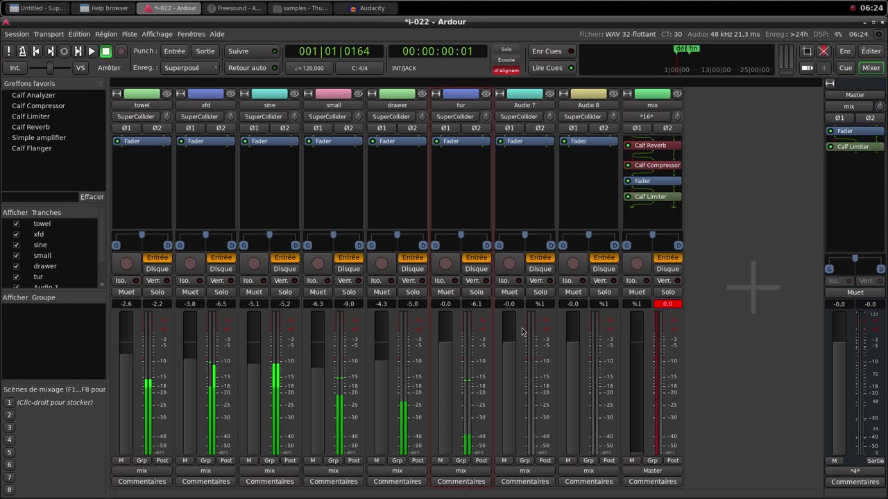Bypass Calf Reverb via its LED
888x499 pixels.
[x=628, y=146]
